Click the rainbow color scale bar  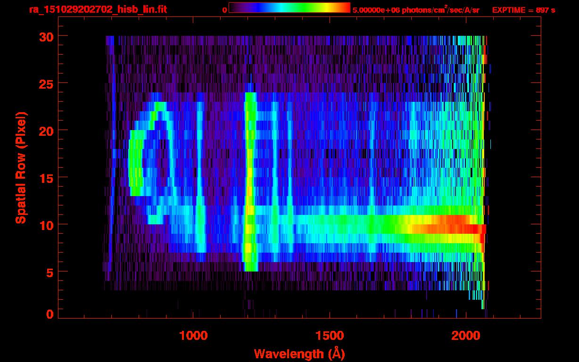click(x=289, y=8)
